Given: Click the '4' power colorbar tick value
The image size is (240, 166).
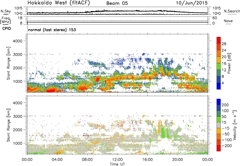Looking at the screenshot, I should click(223, 83).
